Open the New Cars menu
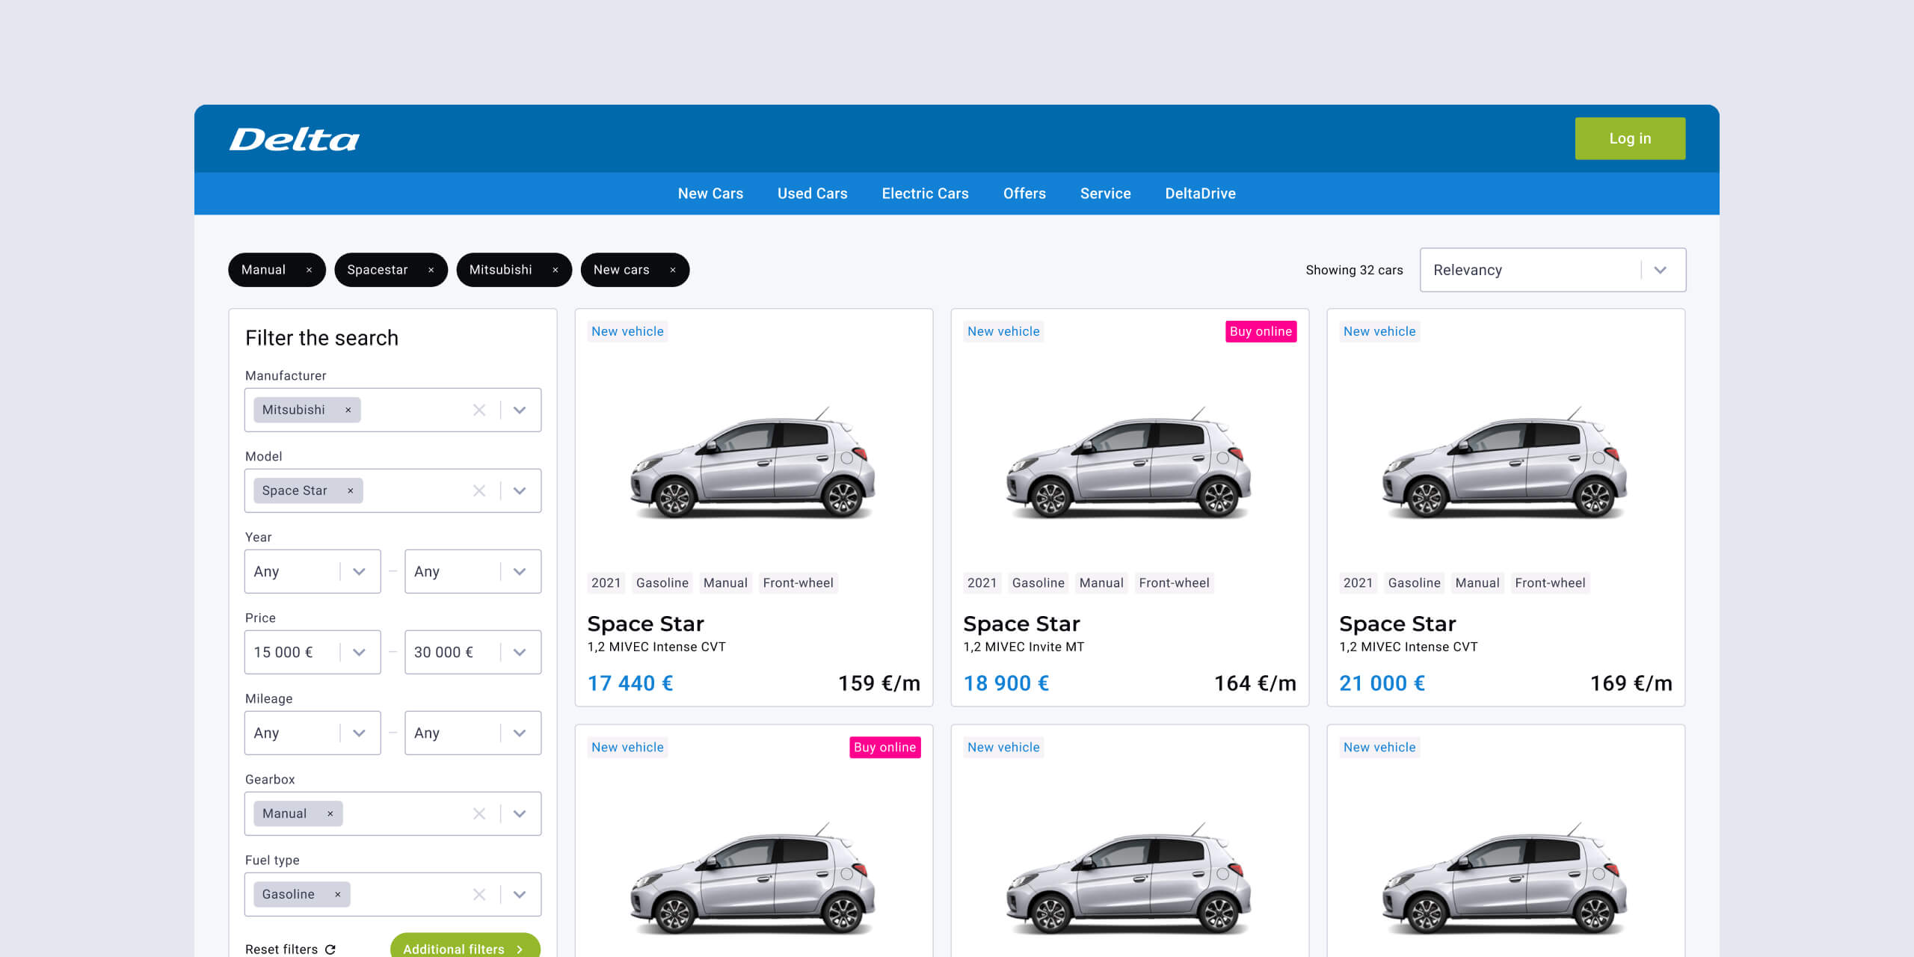 point(710,194)
